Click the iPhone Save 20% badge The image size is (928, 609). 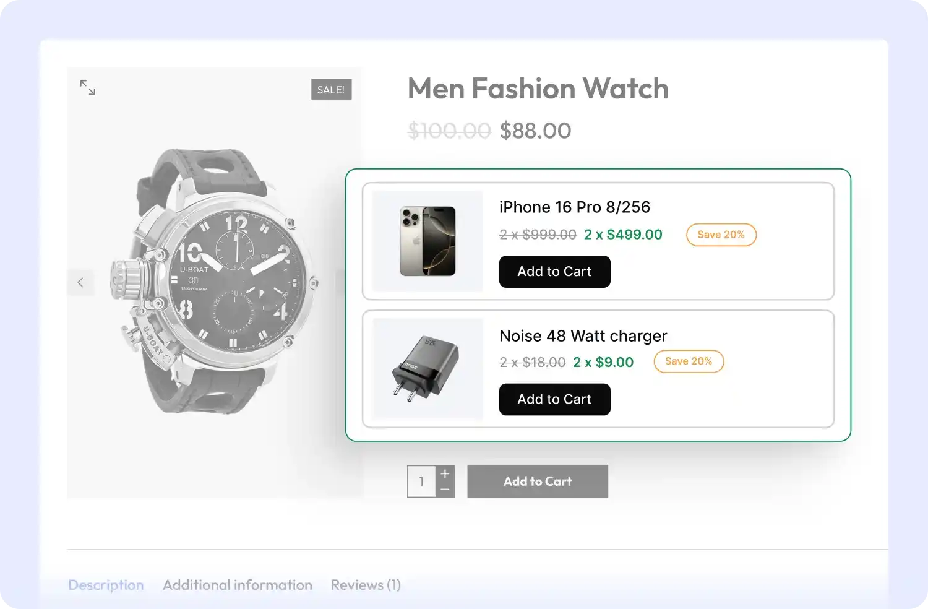[721, 235]
